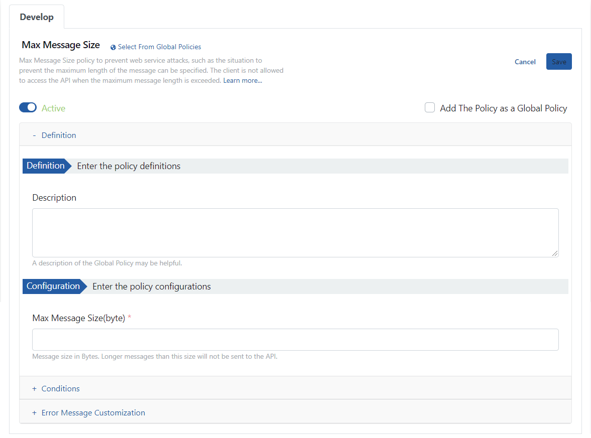
Task: Click the Description field label
Action: [54, 198]
